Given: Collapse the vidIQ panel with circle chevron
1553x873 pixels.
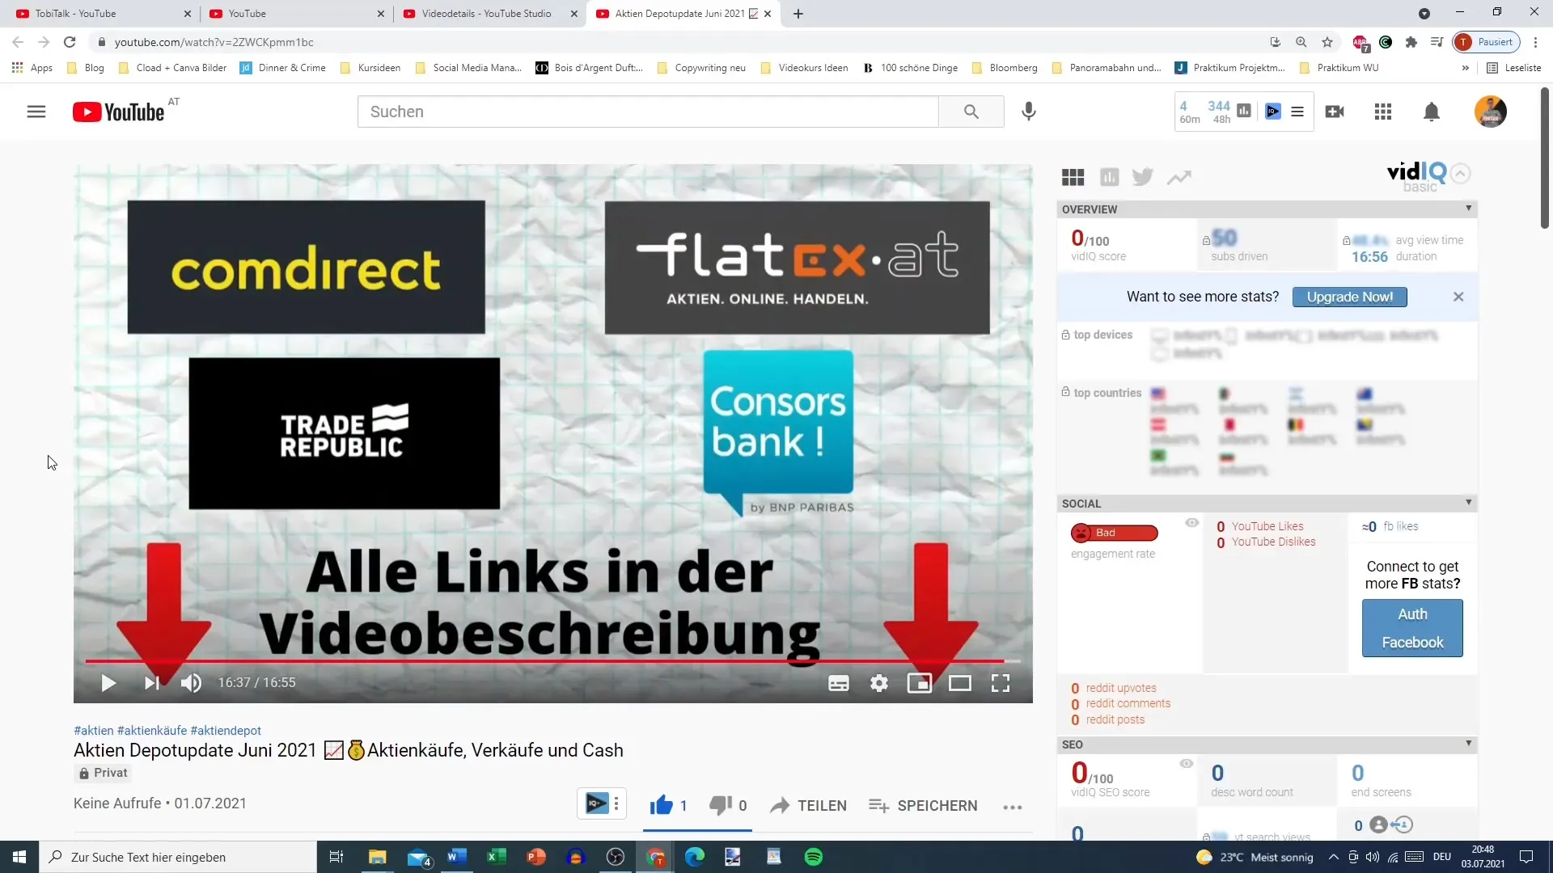Looking at the screenshot, I should tap(1460, 173).
